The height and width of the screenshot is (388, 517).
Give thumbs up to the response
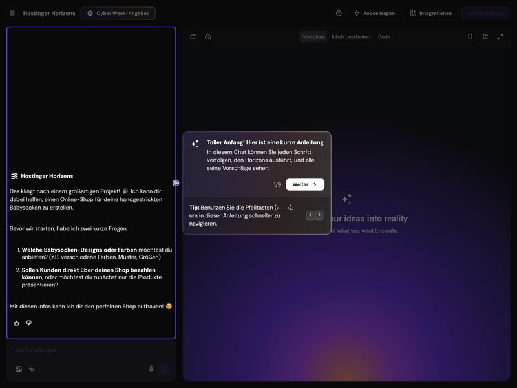(17, 323)
